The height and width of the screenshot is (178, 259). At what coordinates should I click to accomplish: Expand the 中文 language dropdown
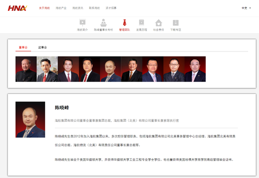tap(246, 8)
